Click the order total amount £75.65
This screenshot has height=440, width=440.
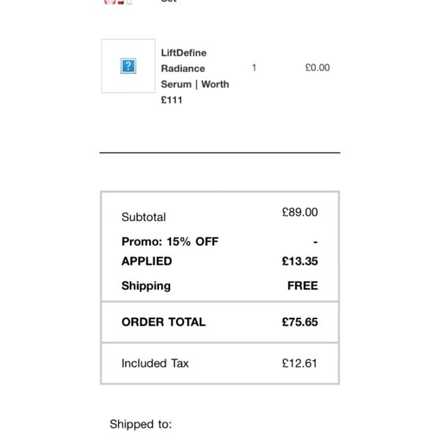300,322
